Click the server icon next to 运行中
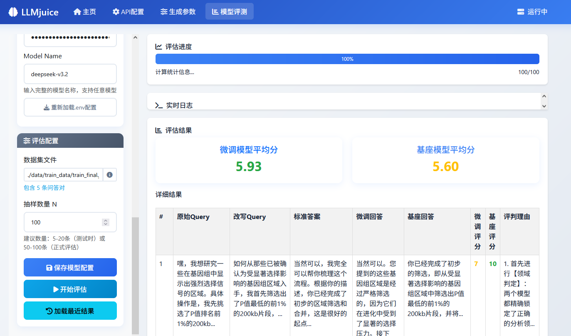Viewport: 571px width, 336px height. tap(521, 12)
